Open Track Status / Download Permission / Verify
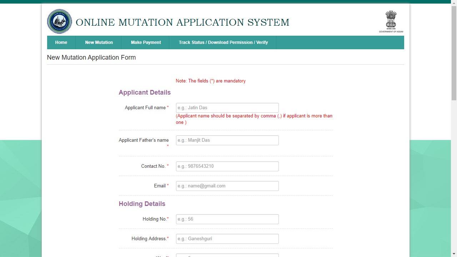This screenshot has height=257, width=457. tap(223, 42)
